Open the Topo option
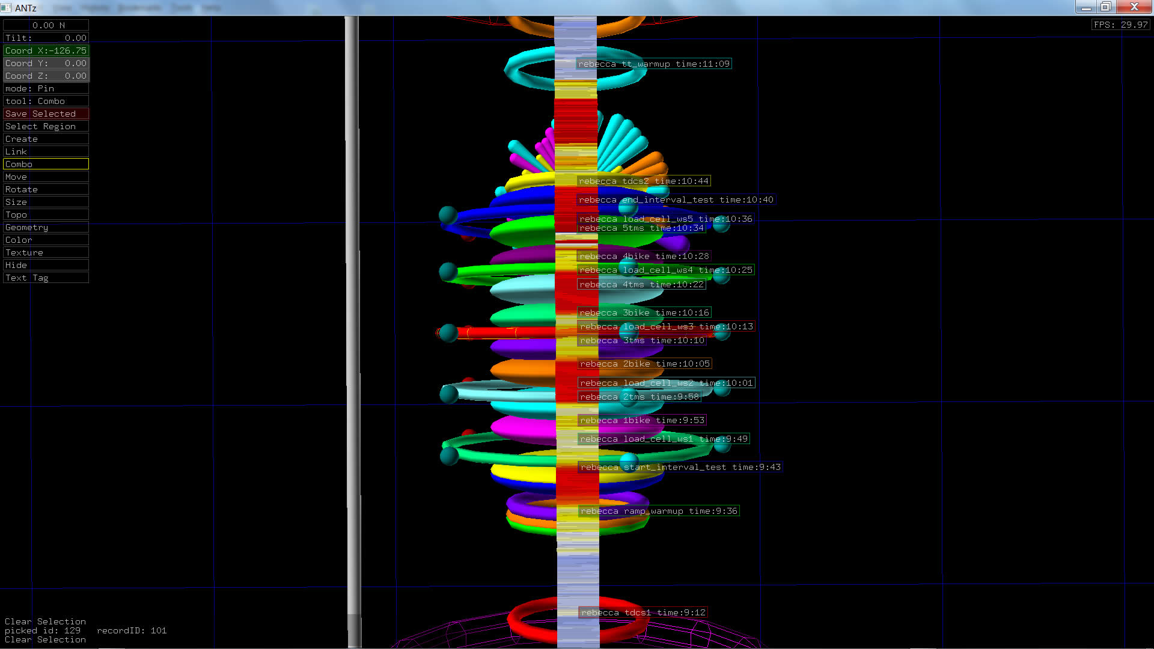 pos(46,215)
